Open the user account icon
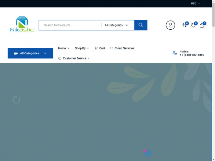This screenshot has width=215, height=161. click(x=170, y=25)
